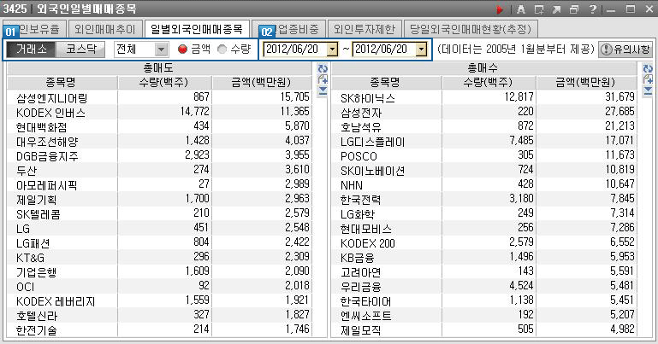Image resolution: width=658 pixels, height=344 pixels.
Task: Click 한전기술 stock name
Action: pos(37,330)
